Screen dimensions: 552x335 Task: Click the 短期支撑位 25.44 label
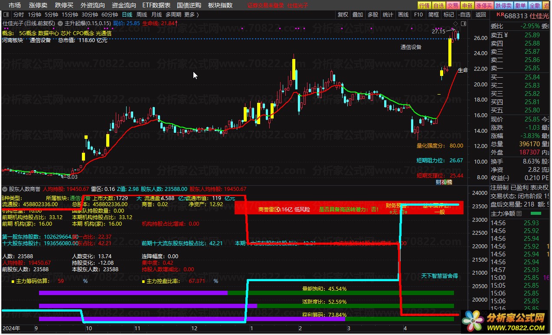[440, 176]
